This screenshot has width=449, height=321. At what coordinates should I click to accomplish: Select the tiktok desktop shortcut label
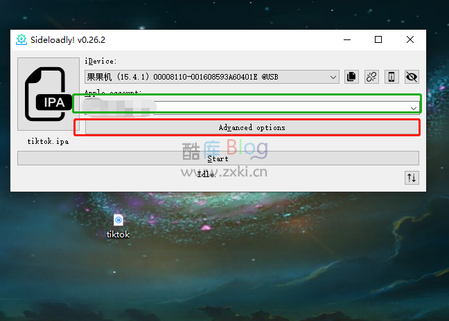(x=118, y=235)
